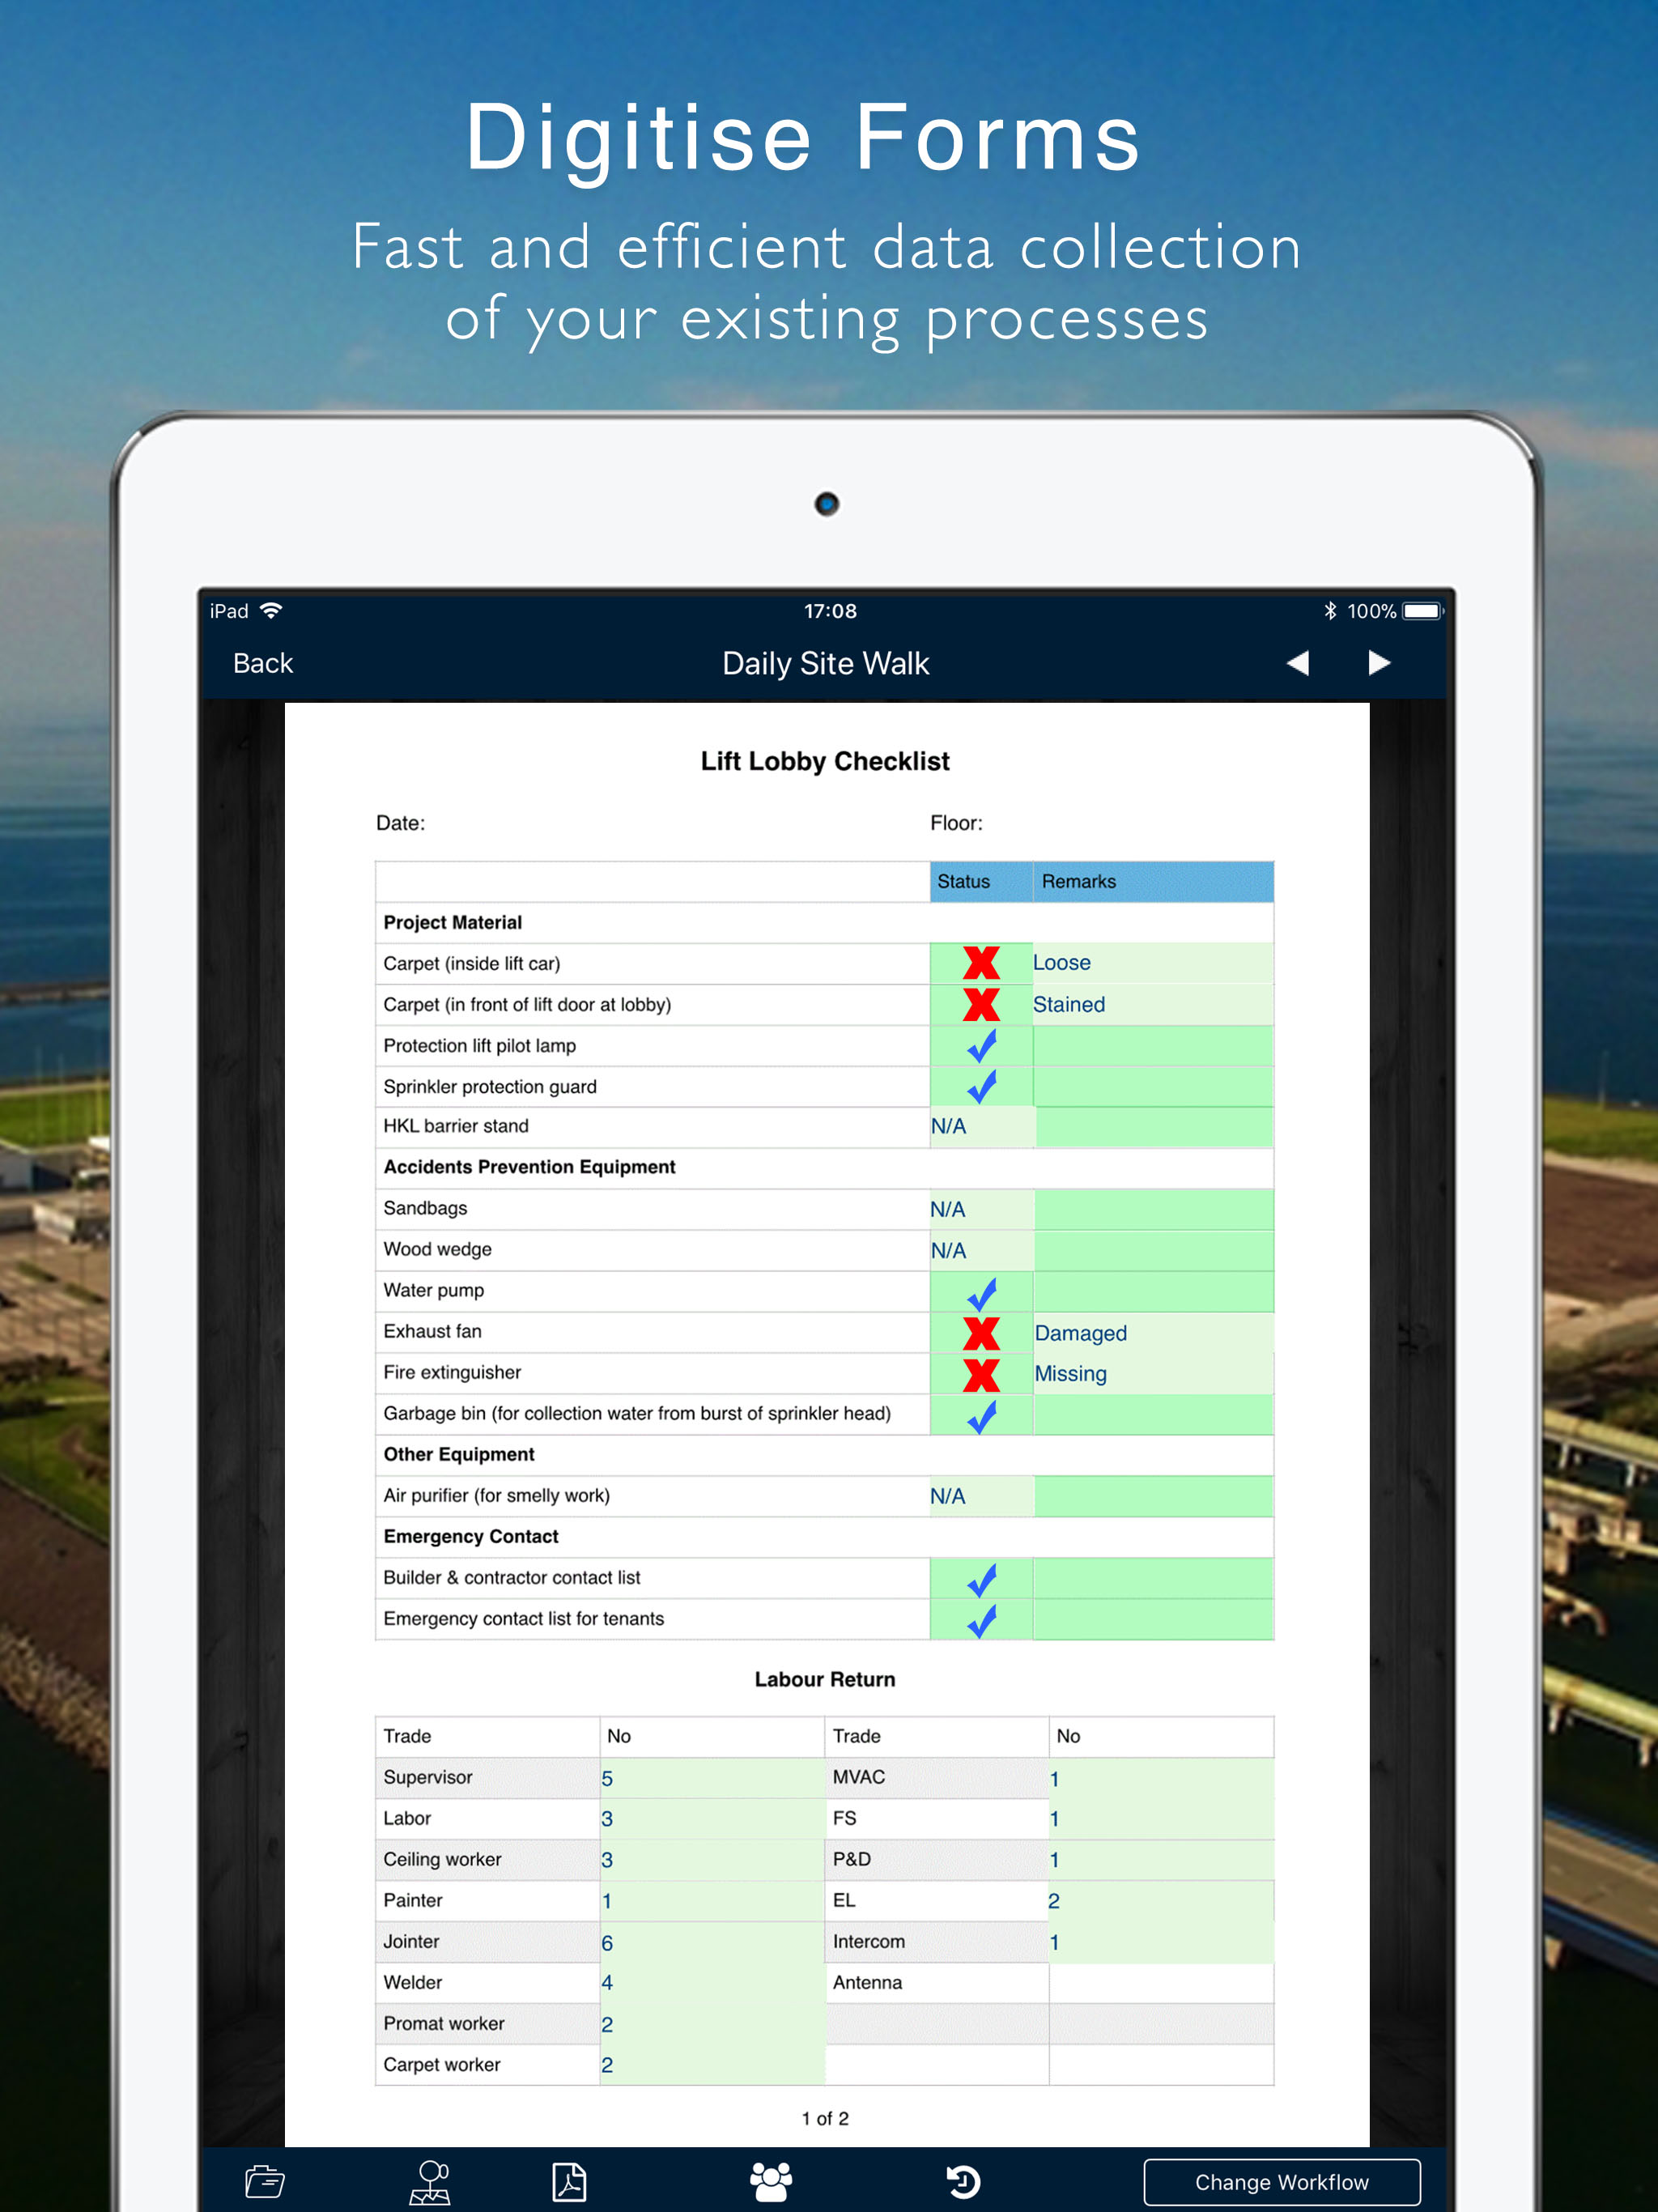This screenshot has height=2212, width=1658.
Task: Toggle status for Carpet in front of lift door
Action: point(981,1004)
